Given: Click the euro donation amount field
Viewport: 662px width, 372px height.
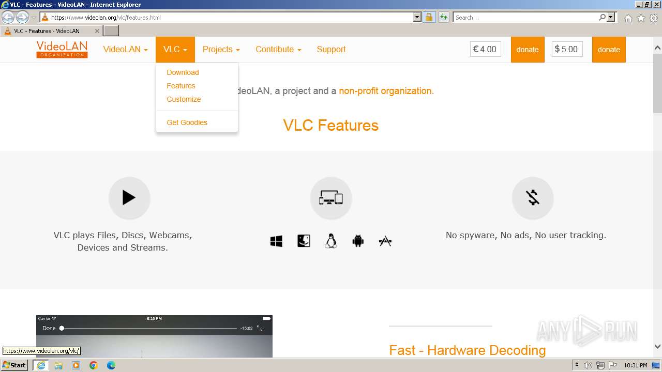Looking at the screenshot, I should click(485, 50).
